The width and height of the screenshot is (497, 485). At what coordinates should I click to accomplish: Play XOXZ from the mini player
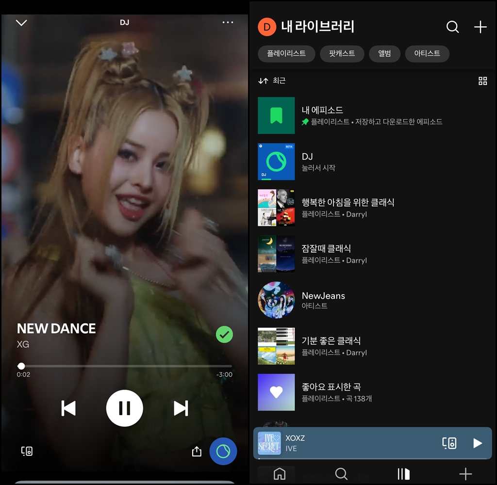click(478, 443)
